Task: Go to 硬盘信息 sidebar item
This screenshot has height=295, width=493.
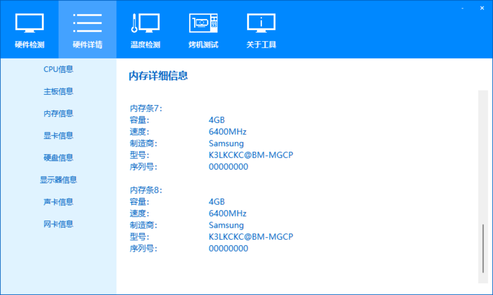Action: point(58,158)
